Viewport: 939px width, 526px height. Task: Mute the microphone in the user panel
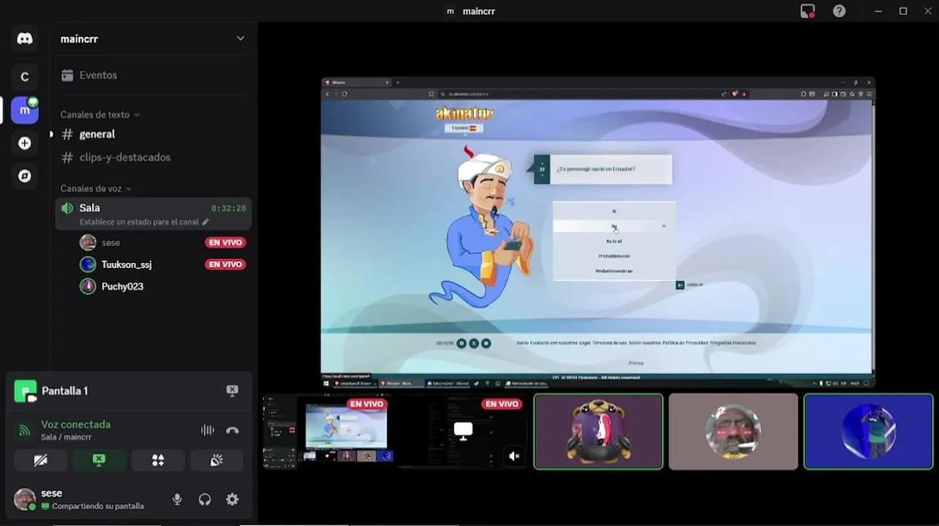click(177, 500)
